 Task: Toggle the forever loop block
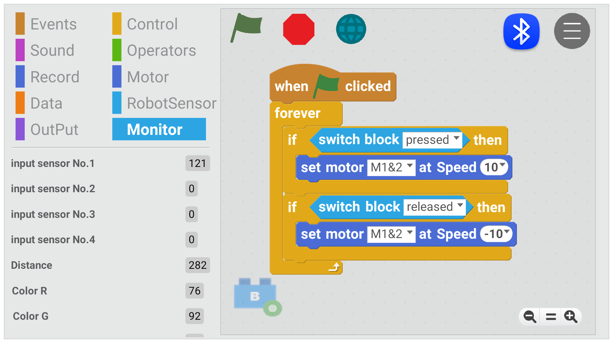(x=296, y=112)
